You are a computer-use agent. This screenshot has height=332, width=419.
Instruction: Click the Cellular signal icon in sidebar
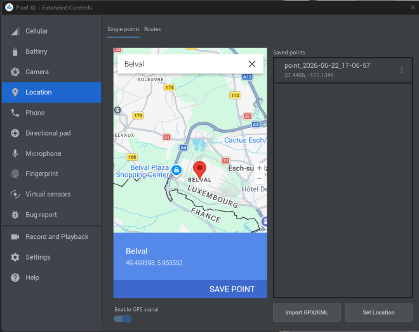click(x=15, y=31)
